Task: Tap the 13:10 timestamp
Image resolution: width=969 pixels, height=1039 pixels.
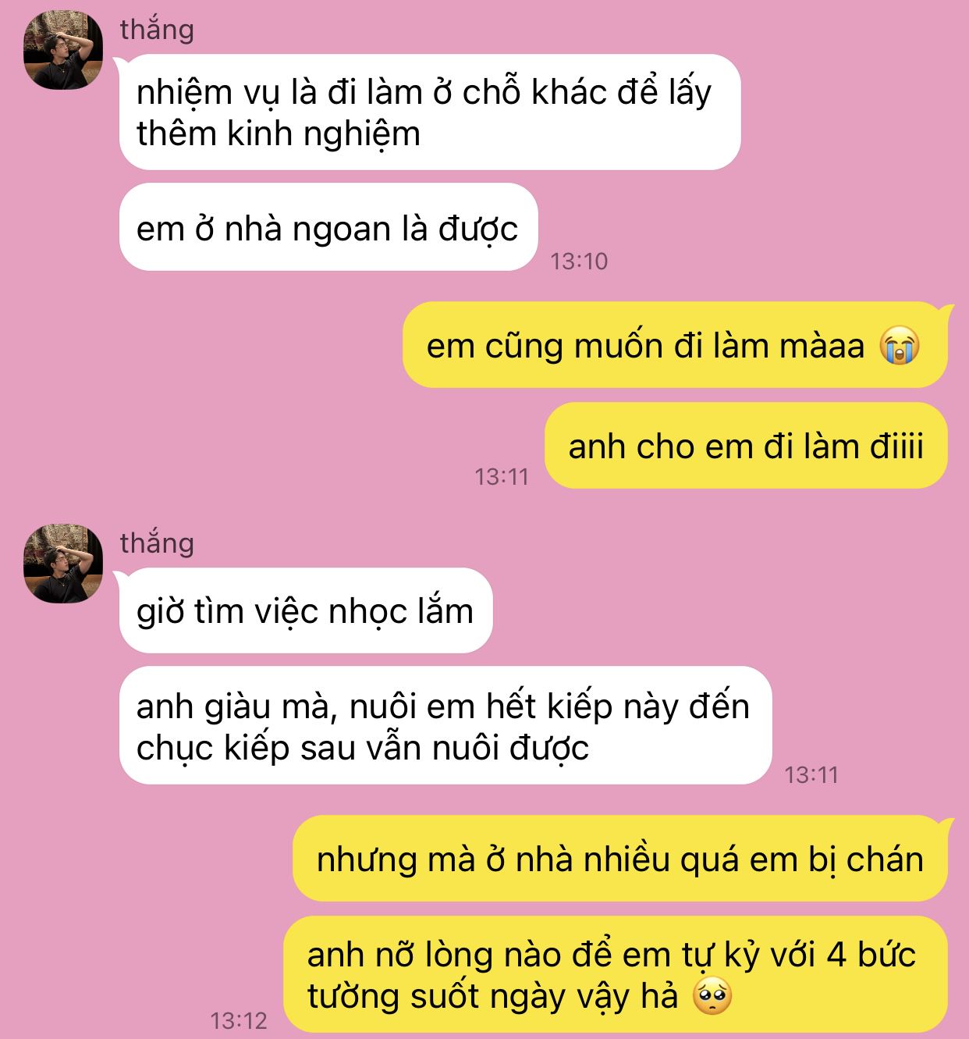Action: 579,261
